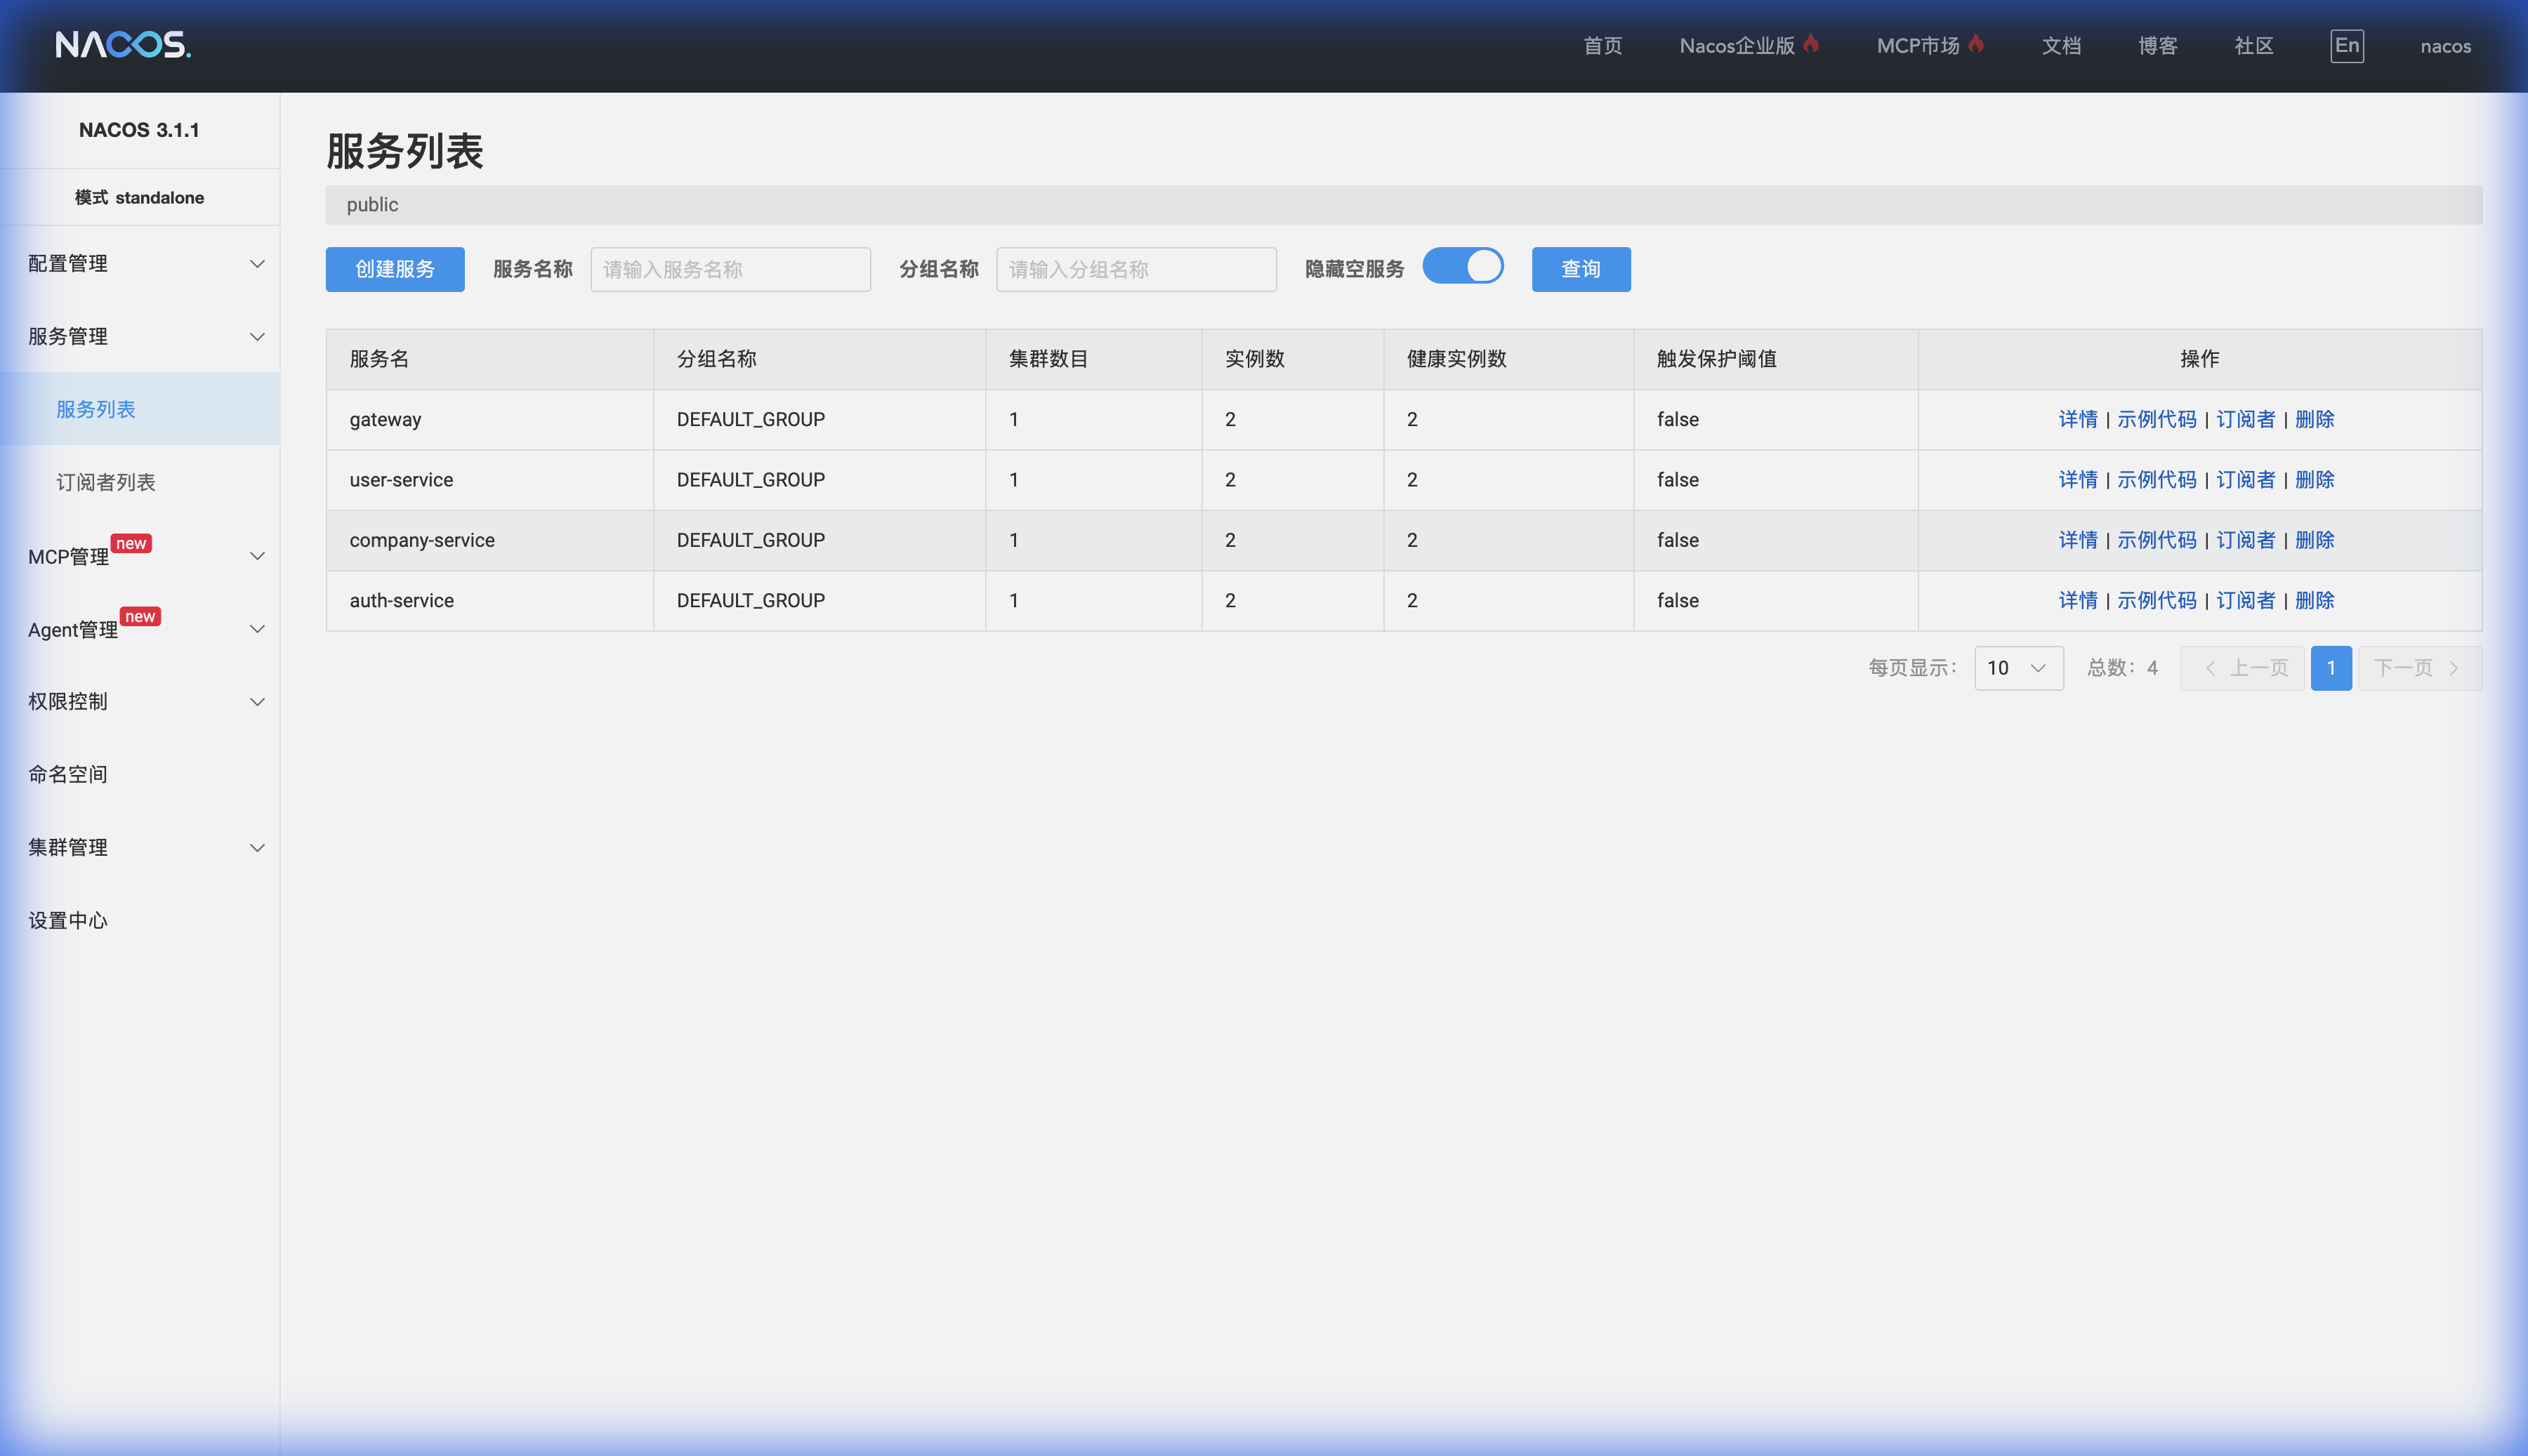The image size is (2528, 1456).
Task: Click the red new badge beside MCP管理
Action: 131,543
